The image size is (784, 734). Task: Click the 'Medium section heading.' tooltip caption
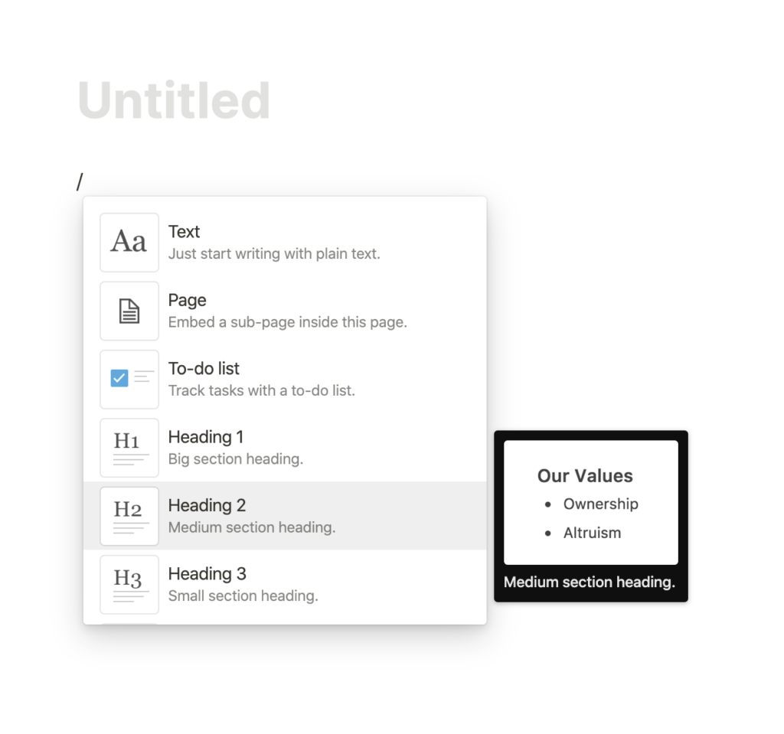coord(590,582)
